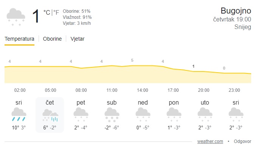Click Tuesday (uto) snow cloud icon
The width and height of the screenshot is (258, 152).
pyautogui.click(x=205, y=114)
